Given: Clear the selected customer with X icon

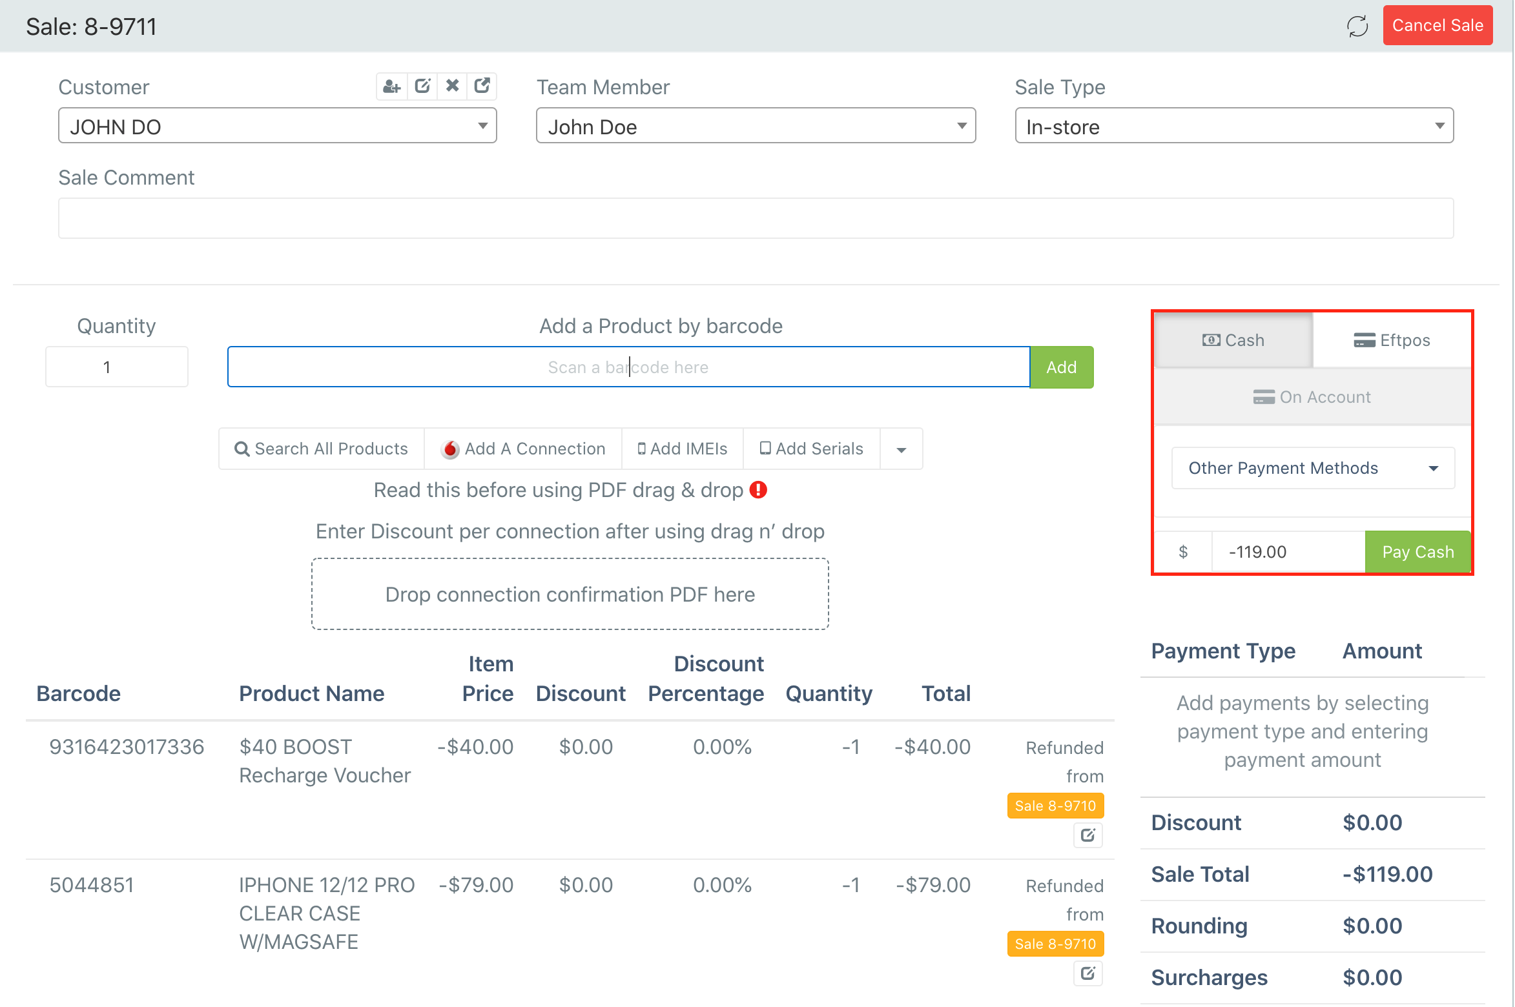Looking at the screenshot, I should coord(452,86).
